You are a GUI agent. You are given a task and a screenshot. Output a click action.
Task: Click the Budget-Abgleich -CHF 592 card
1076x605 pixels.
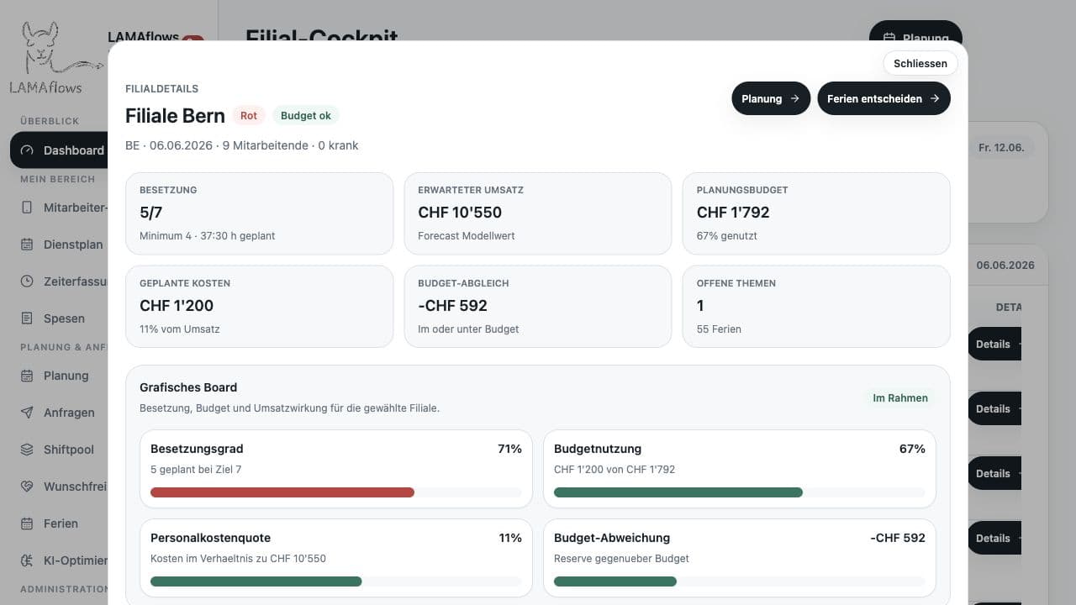(x=538, y=307)
